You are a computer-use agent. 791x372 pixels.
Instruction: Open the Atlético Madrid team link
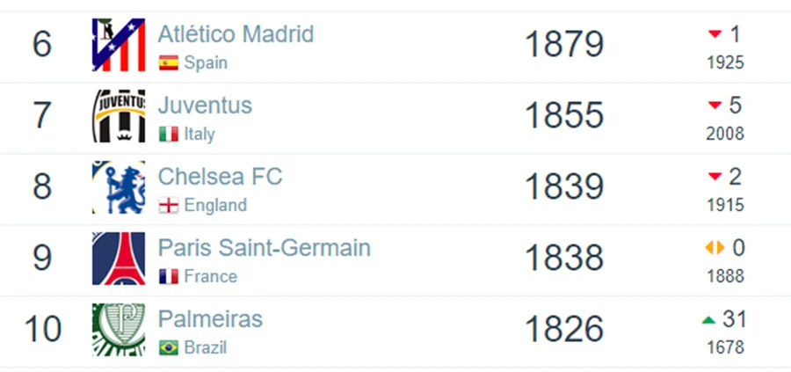point(236,34)
